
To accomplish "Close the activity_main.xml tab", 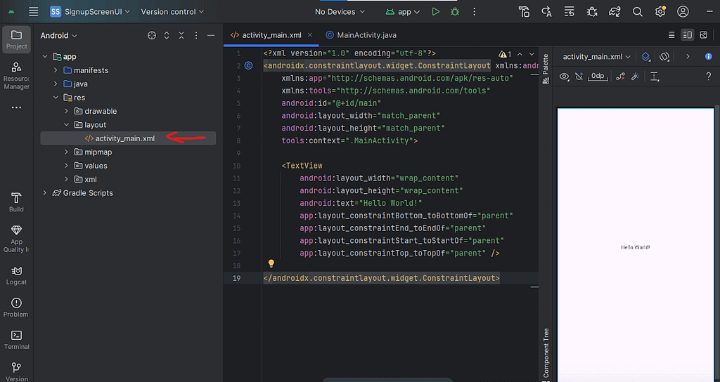I will (x=310, y=35).
